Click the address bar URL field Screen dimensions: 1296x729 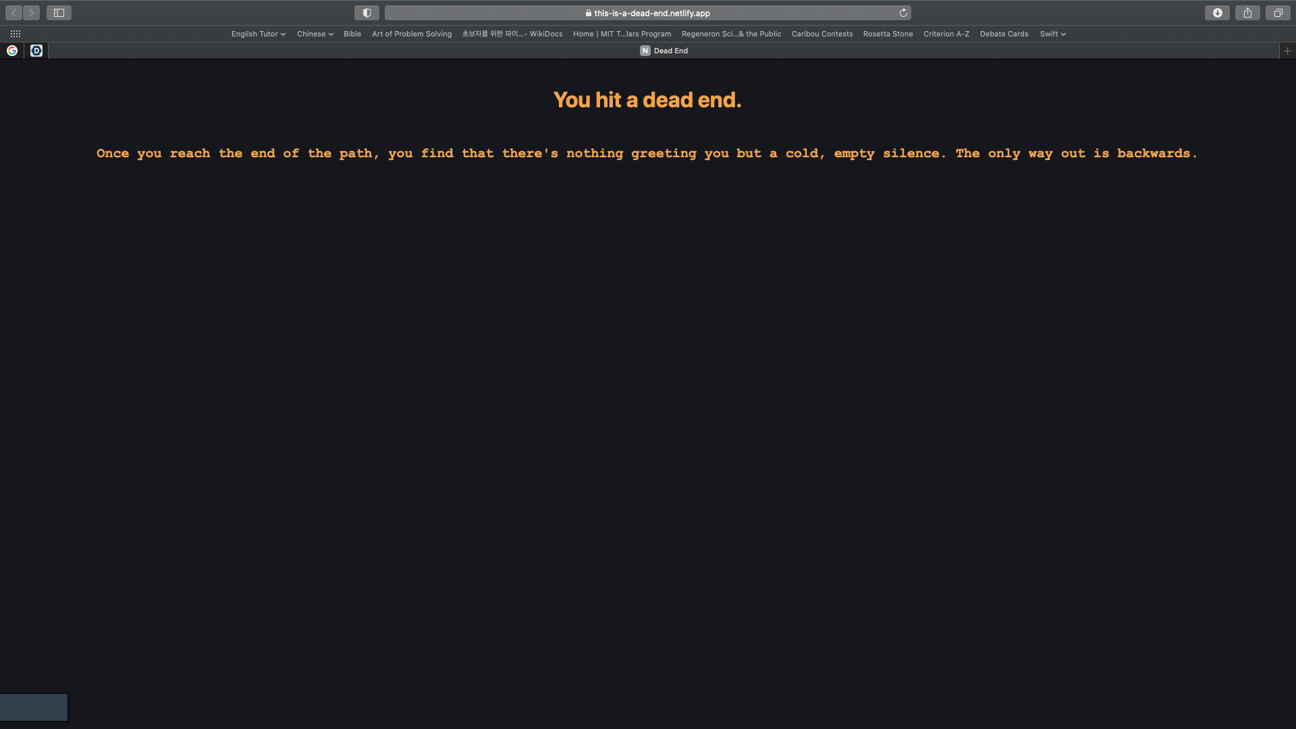click(x=648, y=13)
